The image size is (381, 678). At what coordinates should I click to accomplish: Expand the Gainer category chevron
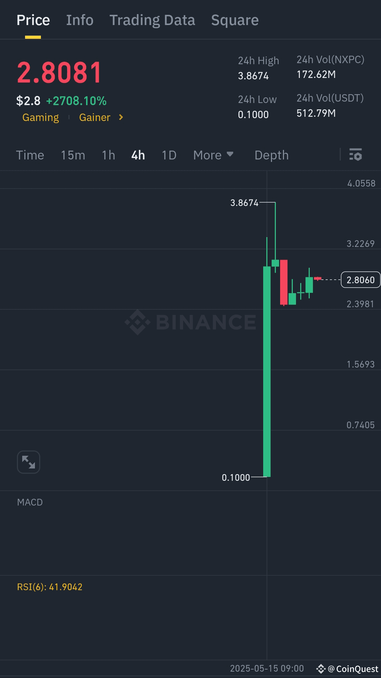[120, 117]
